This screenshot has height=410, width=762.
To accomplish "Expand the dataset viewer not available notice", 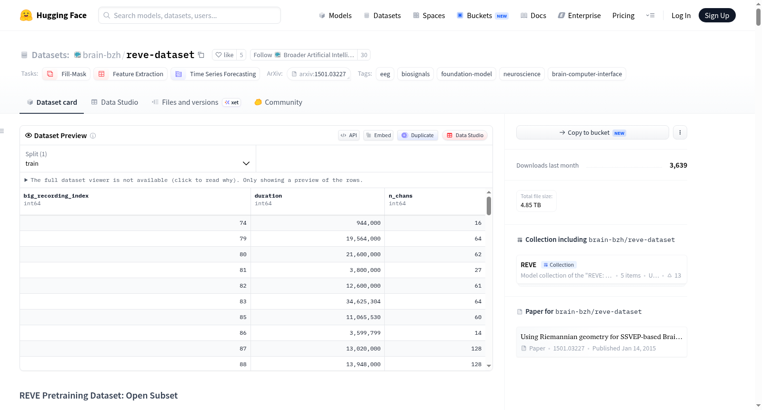I will point(193,180).
